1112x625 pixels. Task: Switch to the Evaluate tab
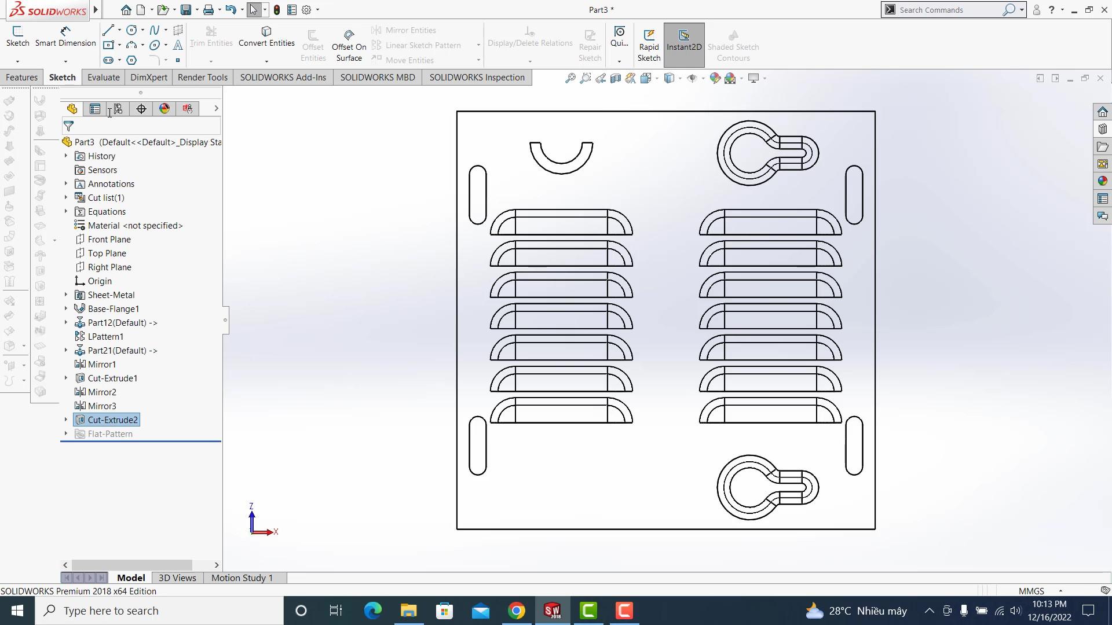(x=103, y=78)
